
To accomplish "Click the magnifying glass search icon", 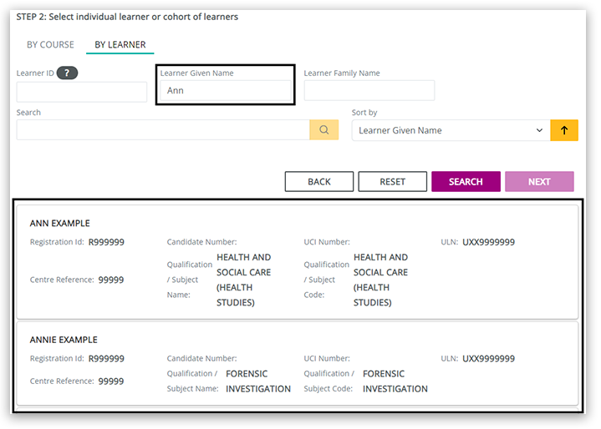I will point(324,130).
